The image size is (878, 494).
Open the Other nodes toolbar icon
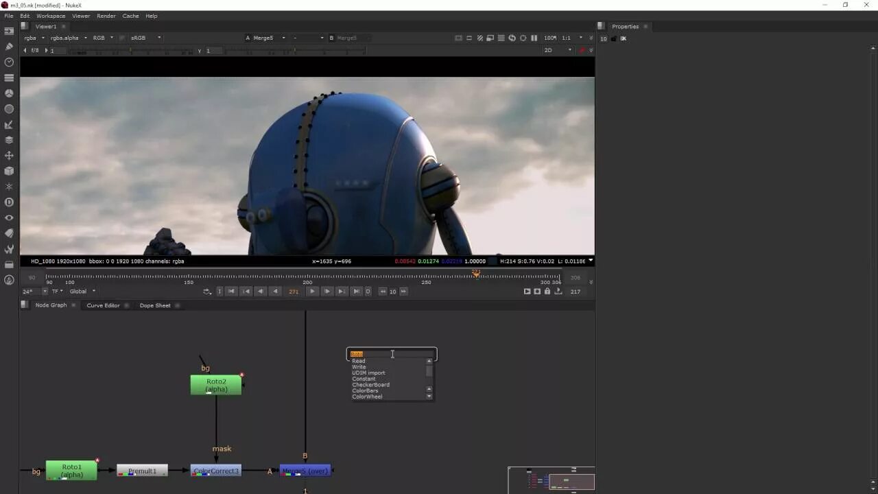[x=9, y=265]
